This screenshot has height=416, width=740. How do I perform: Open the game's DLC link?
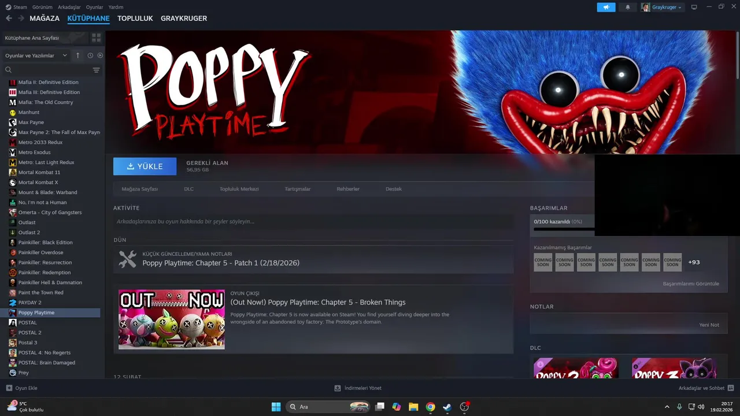[188, 189]
